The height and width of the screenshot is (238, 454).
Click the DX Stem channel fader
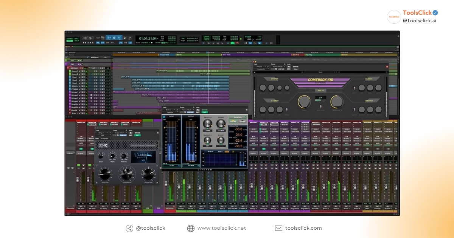tap(78, 179)
